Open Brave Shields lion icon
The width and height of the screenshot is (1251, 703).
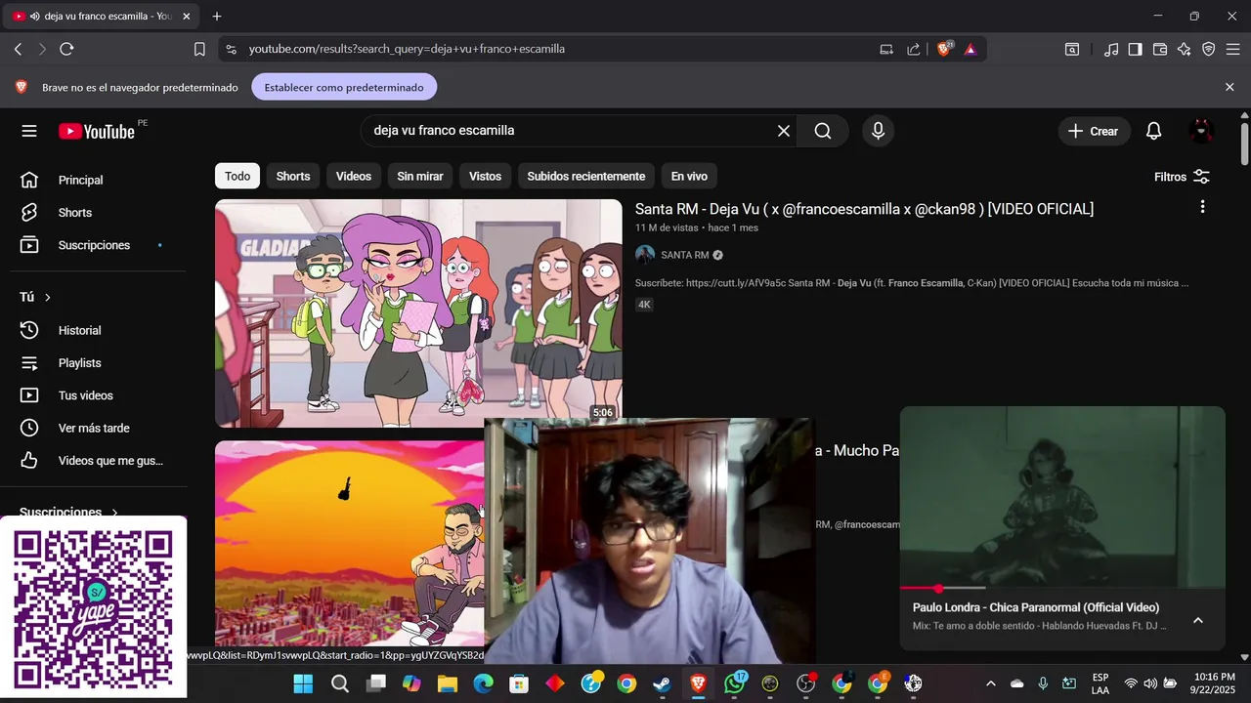tap(944, 49)
